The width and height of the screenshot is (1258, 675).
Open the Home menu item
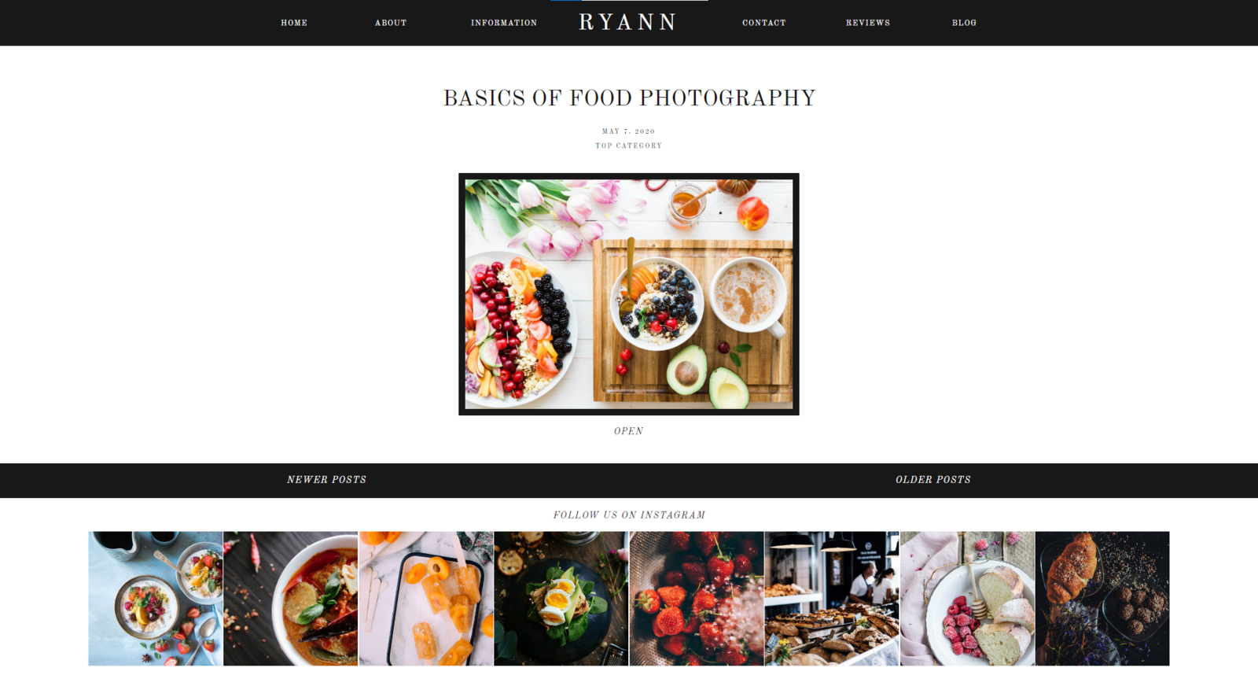[x=294, y=23]
